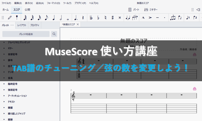The width and height of the screenshot is (202, 121).
Task: Switch to the ホーム tab
Action: coord(6,10)
